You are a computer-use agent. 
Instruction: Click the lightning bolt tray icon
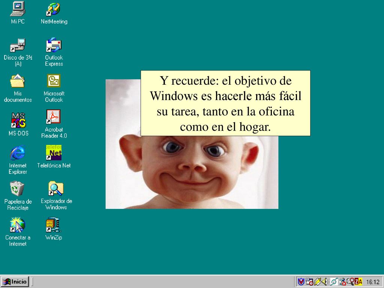pyautogui.click(x=318, y=282)
